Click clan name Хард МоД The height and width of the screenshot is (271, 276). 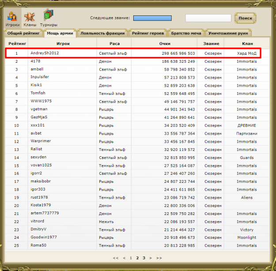pos(246,53)
